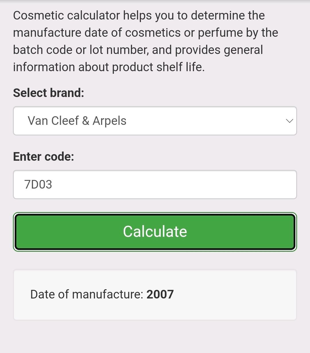The image size is (310, 353).
Task: Expand the brand list via the down arrow
Action: pyautogui.click(x=289, y=121)
